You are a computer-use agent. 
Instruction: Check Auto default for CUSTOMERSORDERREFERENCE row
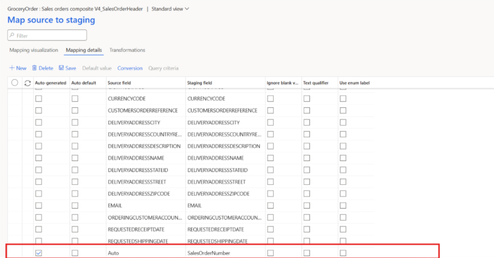click(x=74, y=110)
